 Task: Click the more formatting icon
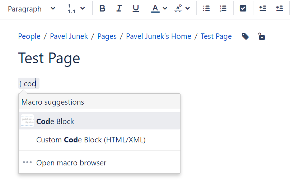178,8
